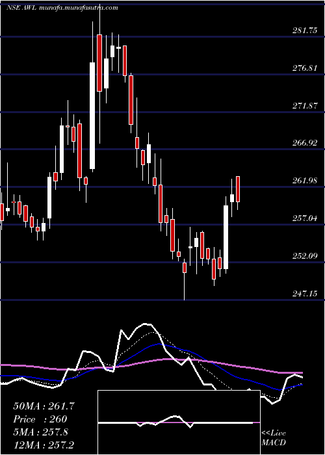The height and width of the screenshot is (455, 325).
Task: Click the NSE AWL munafasutra.com chart title
Action: (x=62, y=8)
